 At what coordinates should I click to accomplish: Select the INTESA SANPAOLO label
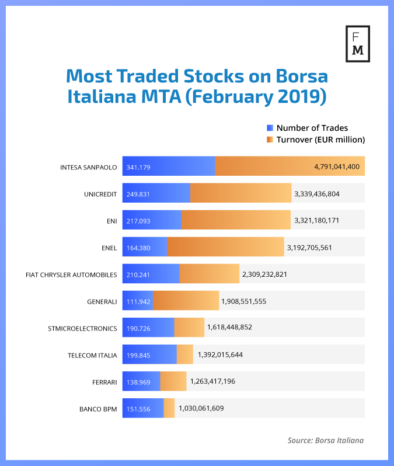[x=89, y=167]
